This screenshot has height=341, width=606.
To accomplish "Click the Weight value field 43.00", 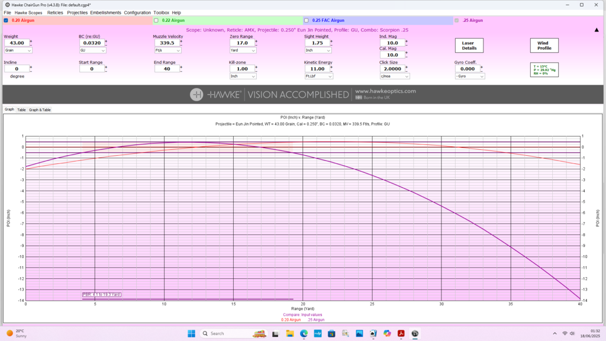I will coord(17,43).
